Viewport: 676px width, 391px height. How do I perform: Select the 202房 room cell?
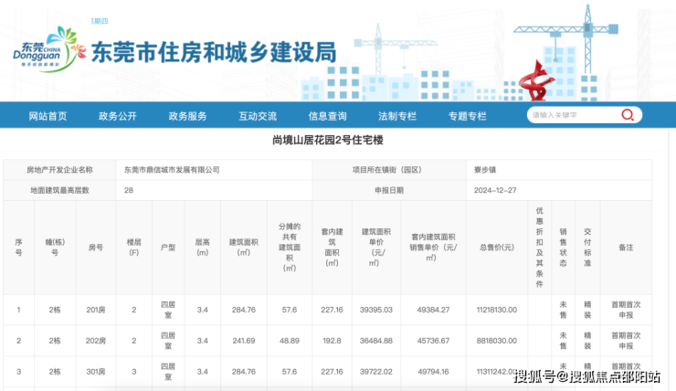96,340
